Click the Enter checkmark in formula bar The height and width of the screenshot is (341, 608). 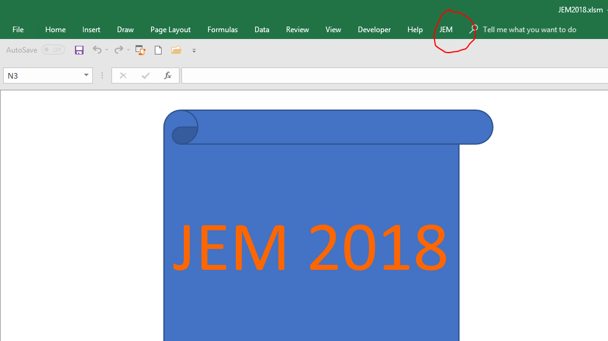tap(145, 76)
